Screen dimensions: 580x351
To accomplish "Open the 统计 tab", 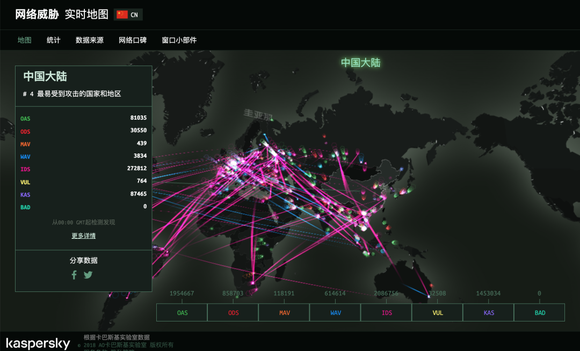I will [x=53, y=40].
